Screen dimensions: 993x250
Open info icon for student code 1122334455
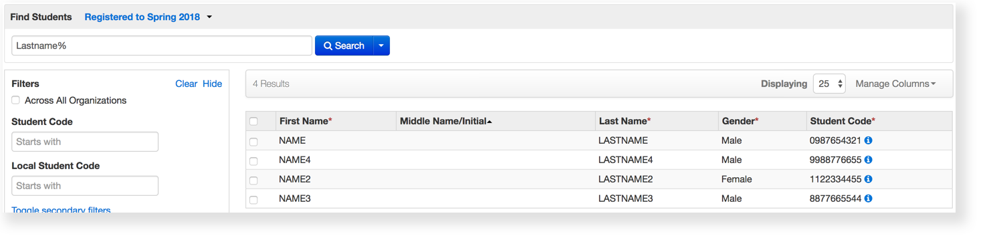(868, 179)
